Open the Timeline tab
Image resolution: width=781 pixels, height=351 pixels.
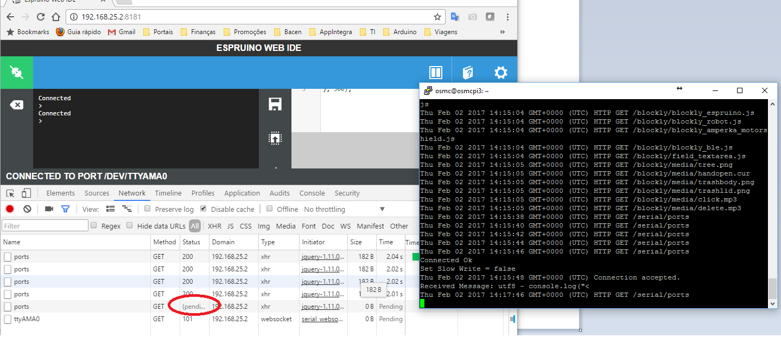coord(168,193)
